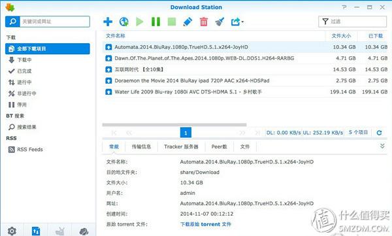This screenshot has height=236, width=392.
Task: Sort by 已下载 column header
Action: [376, 36]
